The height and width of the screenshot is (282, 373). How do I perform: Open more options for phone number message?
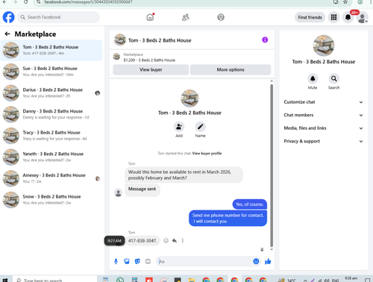pyautogui.click(x=183, y=240)
